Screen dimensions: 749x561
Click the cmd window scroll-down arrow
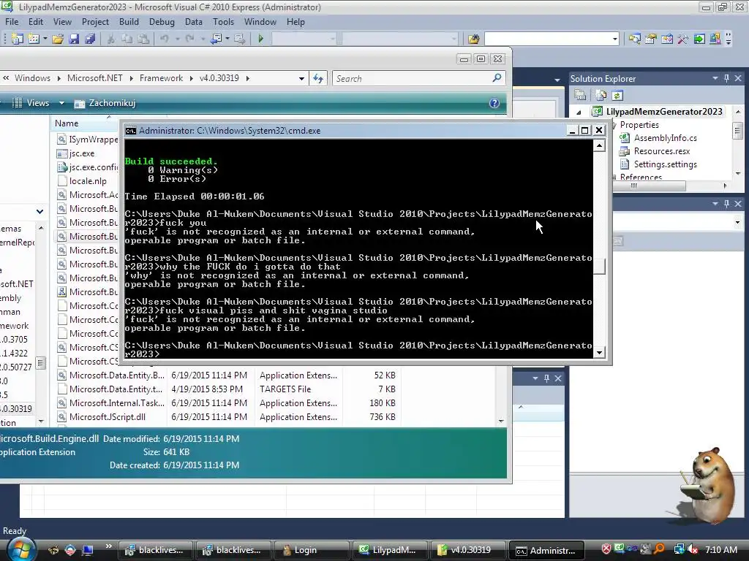[599, 353]
